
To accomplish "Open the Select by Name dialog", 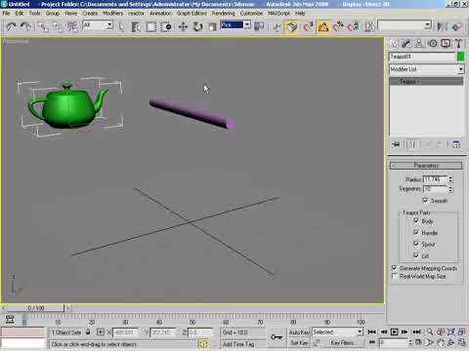I will click(136, 26).
